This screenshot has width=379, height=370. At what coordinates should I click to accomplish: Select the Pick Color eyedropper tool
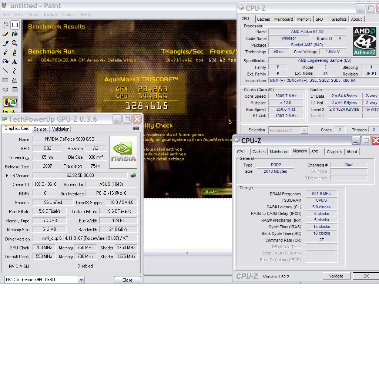coord(6,43)
